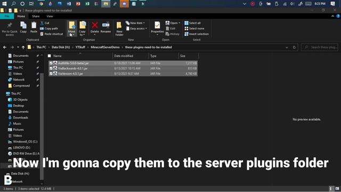Toggle the select-all header checkbox
This screenshot has width=341, height=192.
50,56
